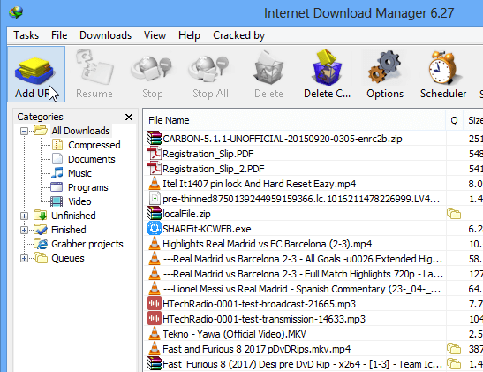483x372 pixels.
Task: Click the queue folder icon on the localFile.zip row
Action: pos(454,214)
